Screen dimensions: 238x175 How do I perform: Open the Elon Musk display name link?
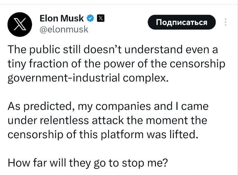[x=62, y=18]
